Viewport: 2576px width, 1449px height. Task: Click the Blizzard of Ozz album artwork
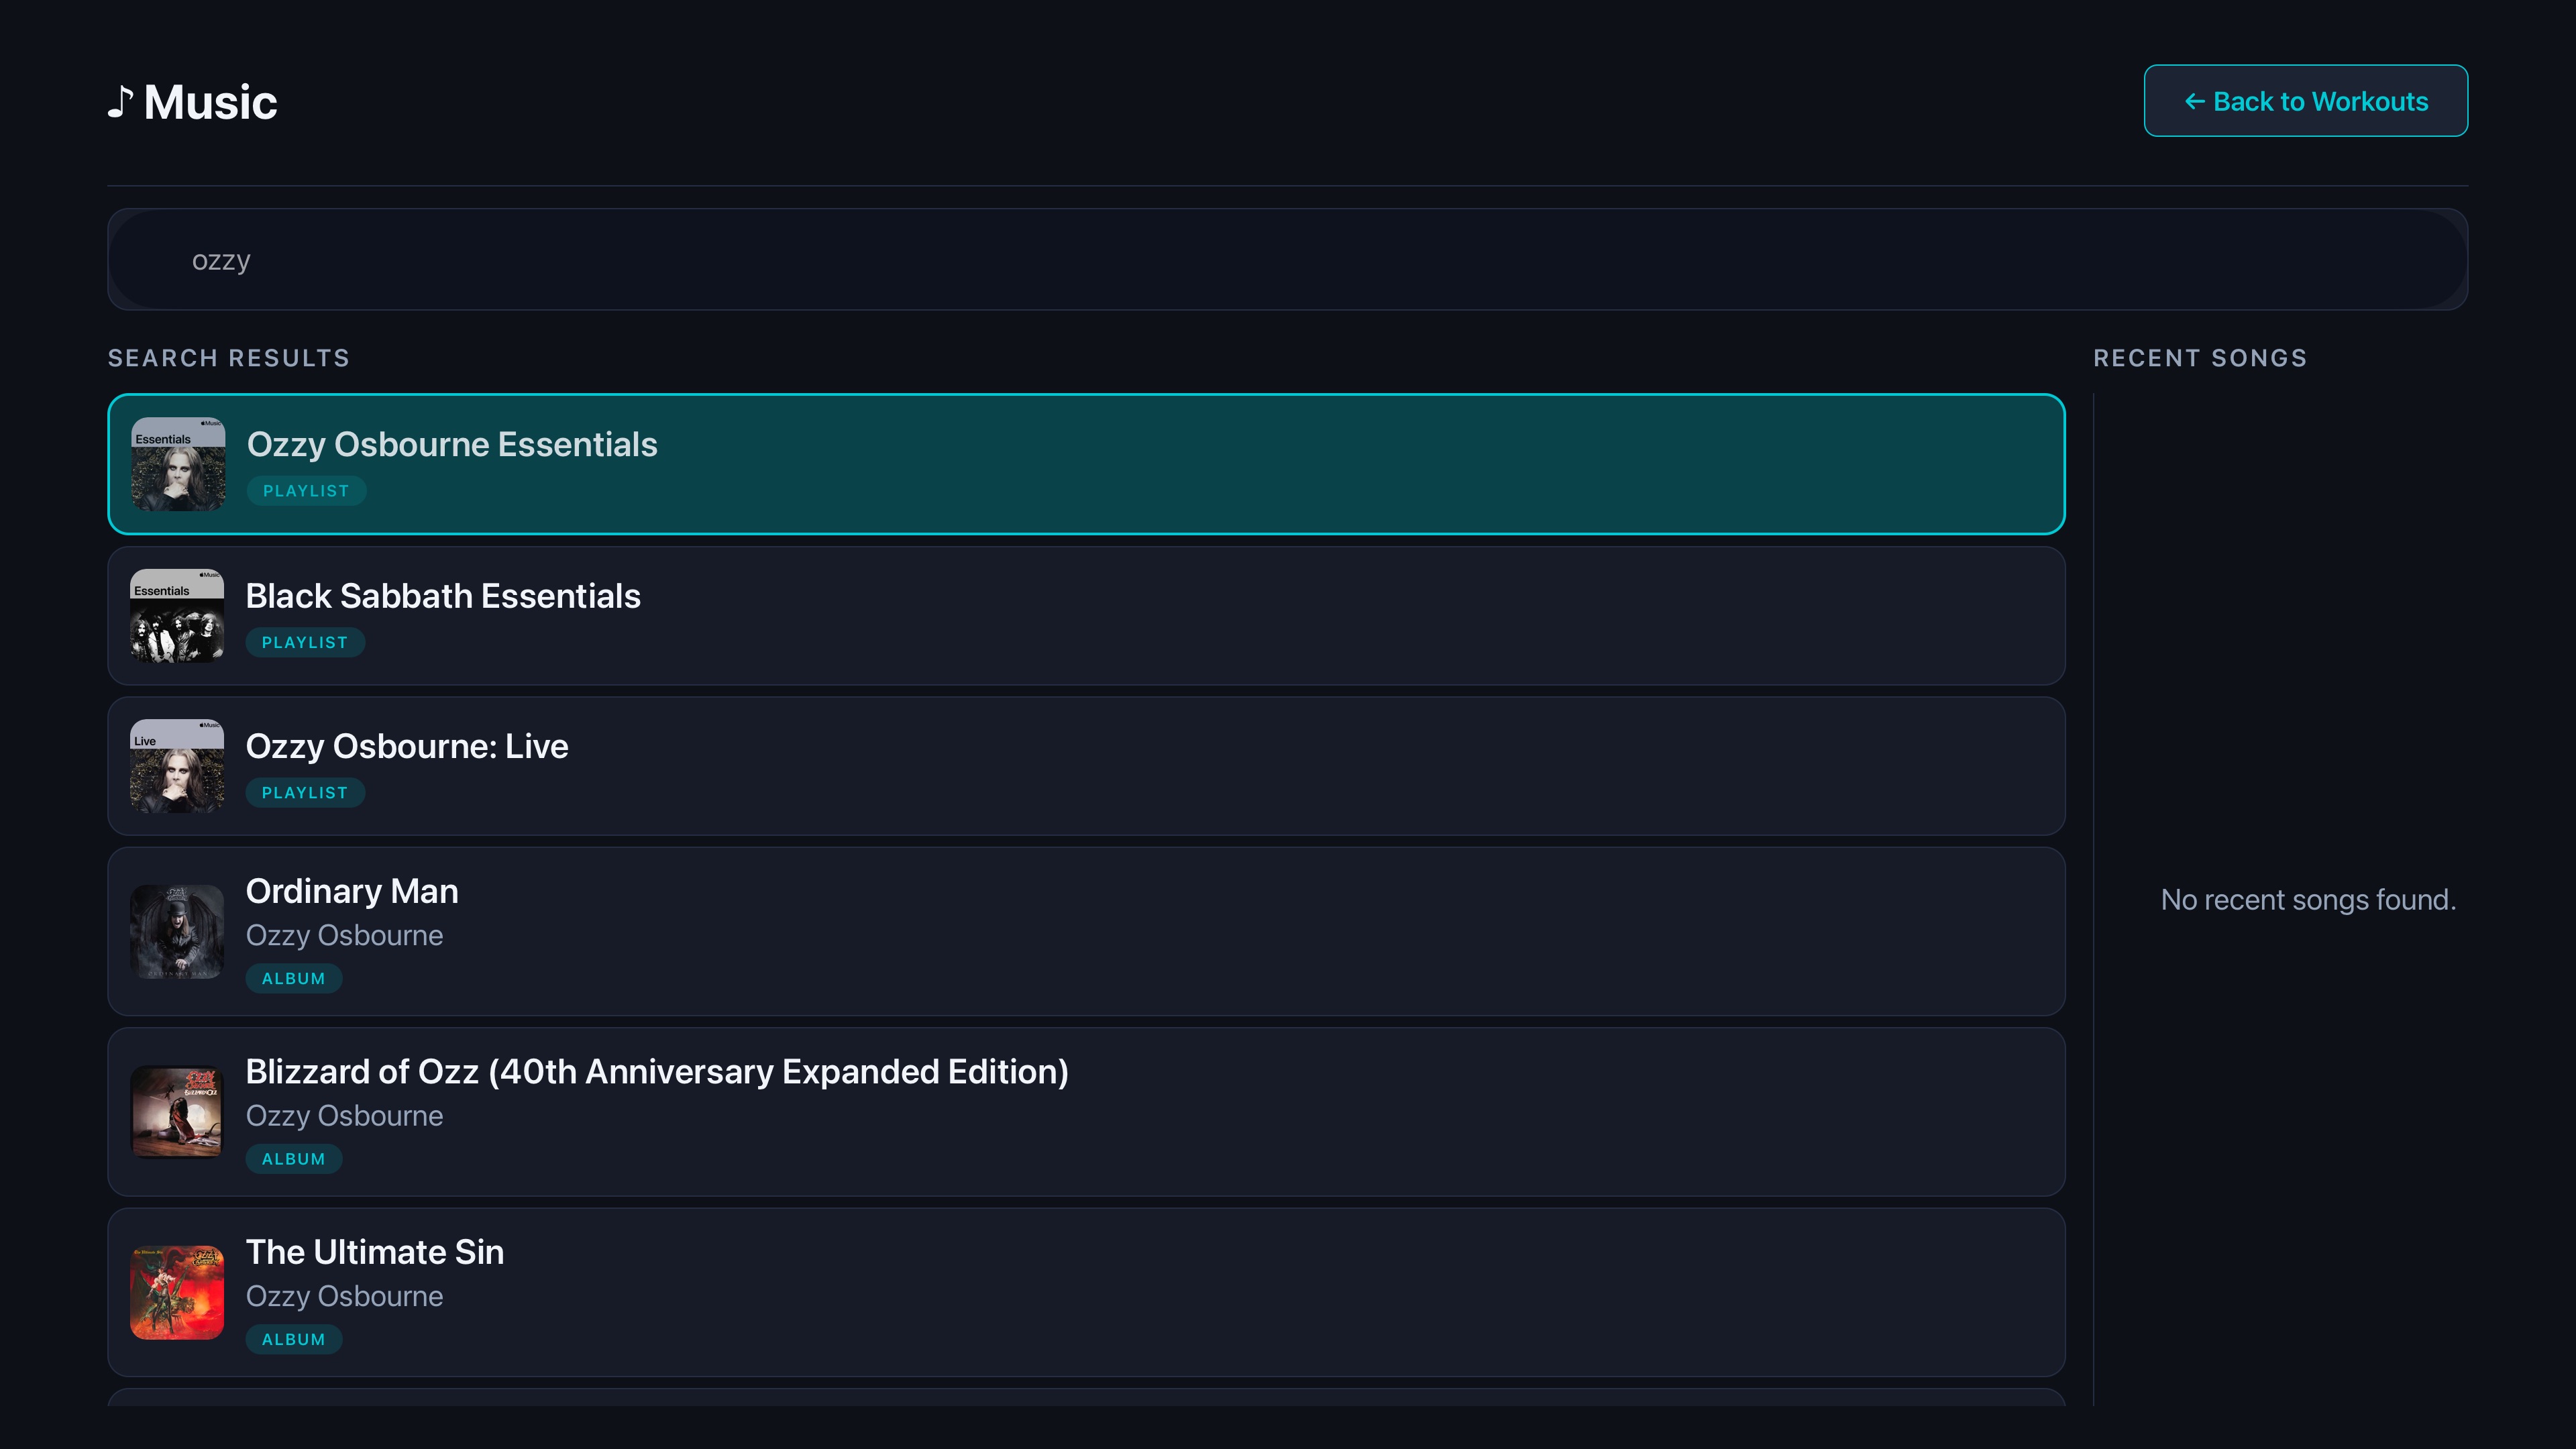click(x=177, y=1112)
